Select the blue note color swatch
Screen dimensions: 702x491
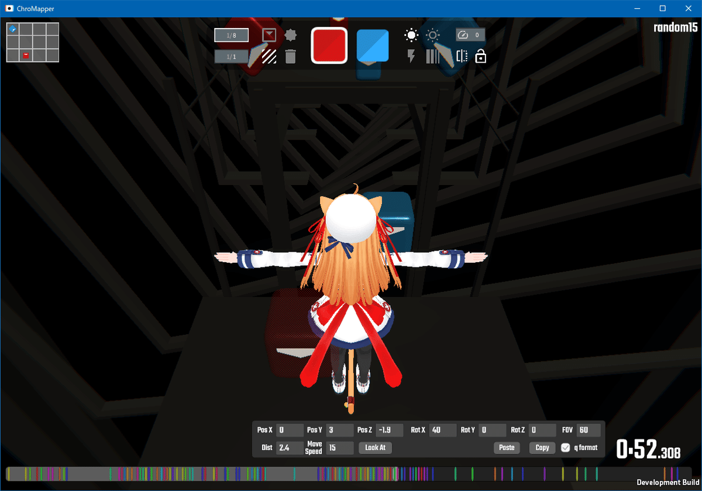[373, 45]
